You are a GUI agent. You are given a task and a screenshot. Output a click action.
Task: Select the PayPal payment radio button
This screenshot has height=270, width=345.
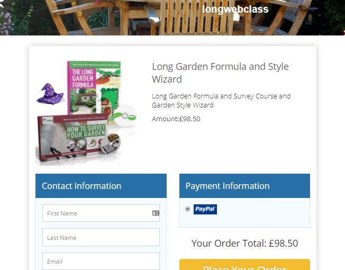point(187,209)
